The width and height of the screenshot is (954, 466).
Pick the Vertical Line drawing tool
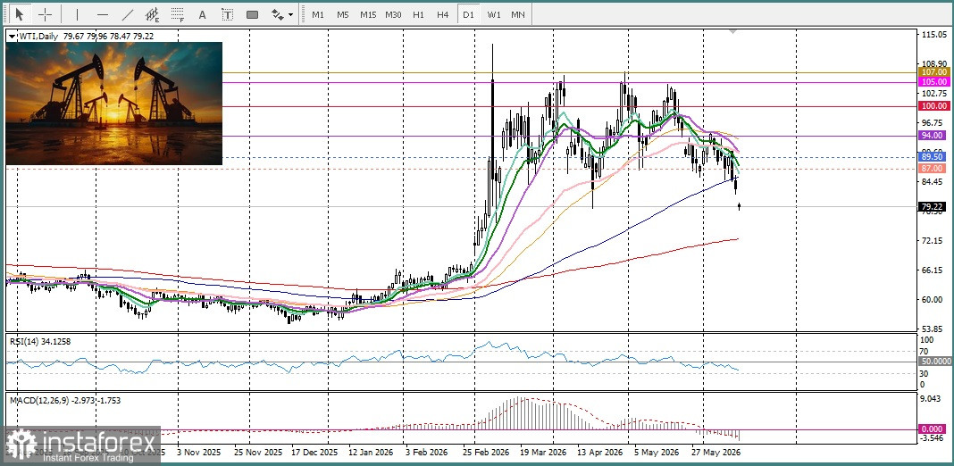[x=78, y=14]
